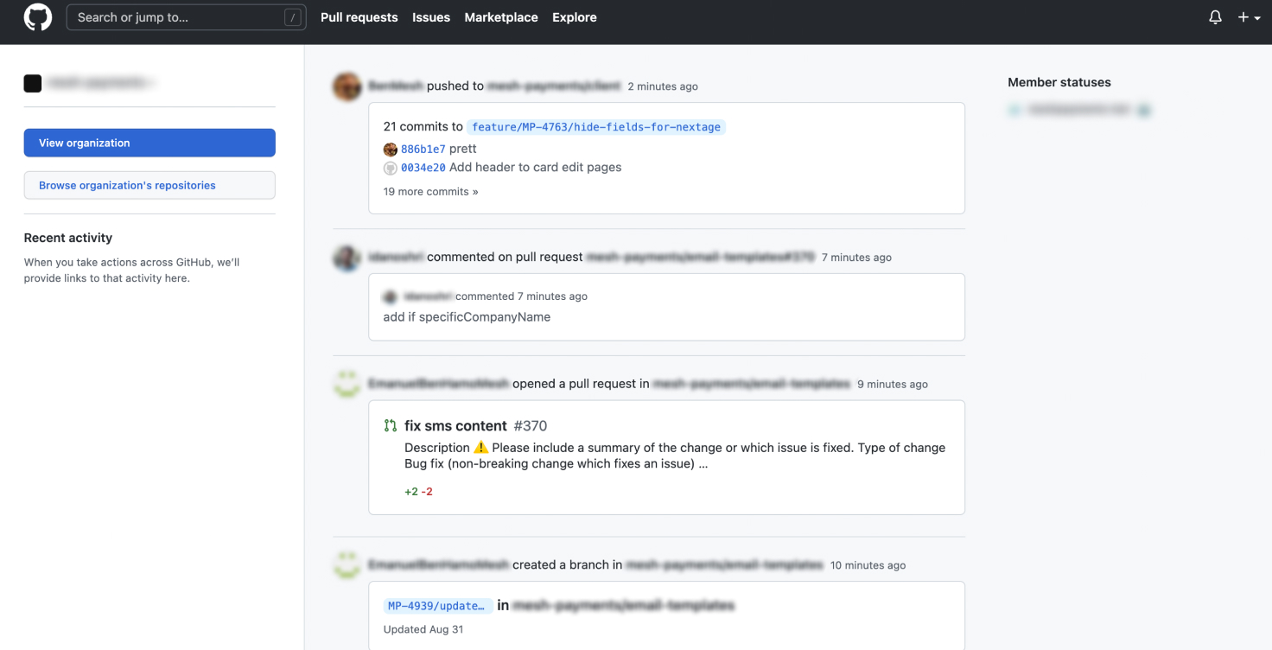
Task: Open Pull requests in top navigation
Action: click(359, 17)
